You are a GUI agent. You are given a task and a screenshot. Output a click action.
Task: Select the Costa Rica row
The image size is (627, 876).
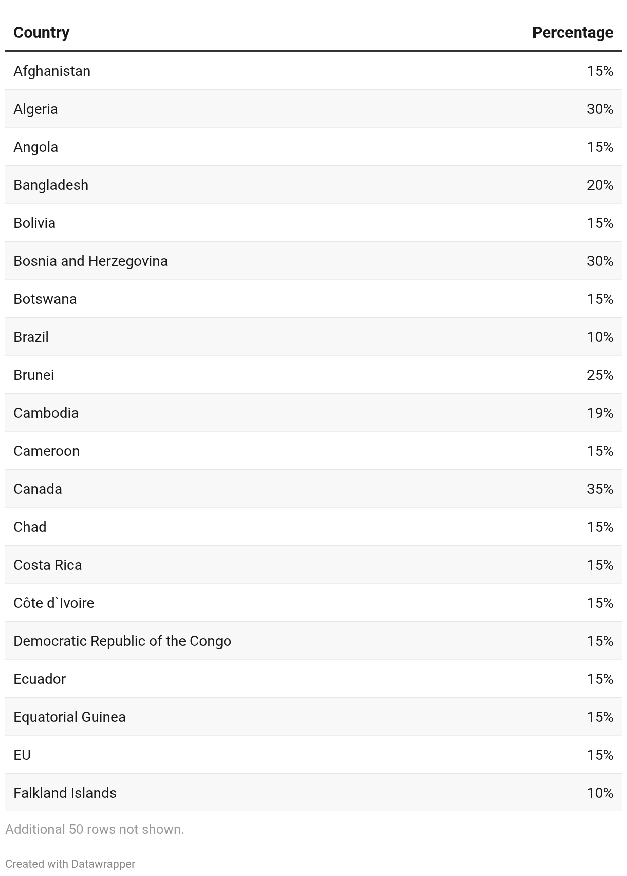tap(314, 565)
